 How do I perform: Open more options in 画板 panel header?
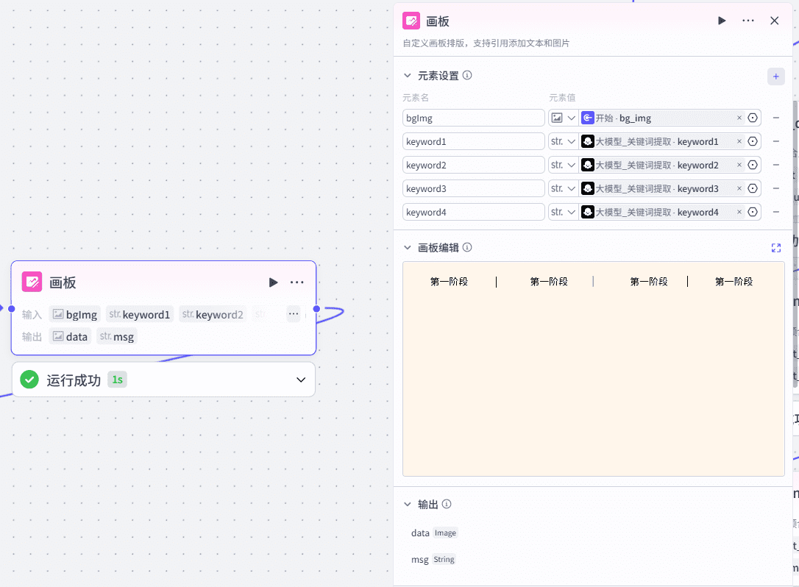[748, 21]
